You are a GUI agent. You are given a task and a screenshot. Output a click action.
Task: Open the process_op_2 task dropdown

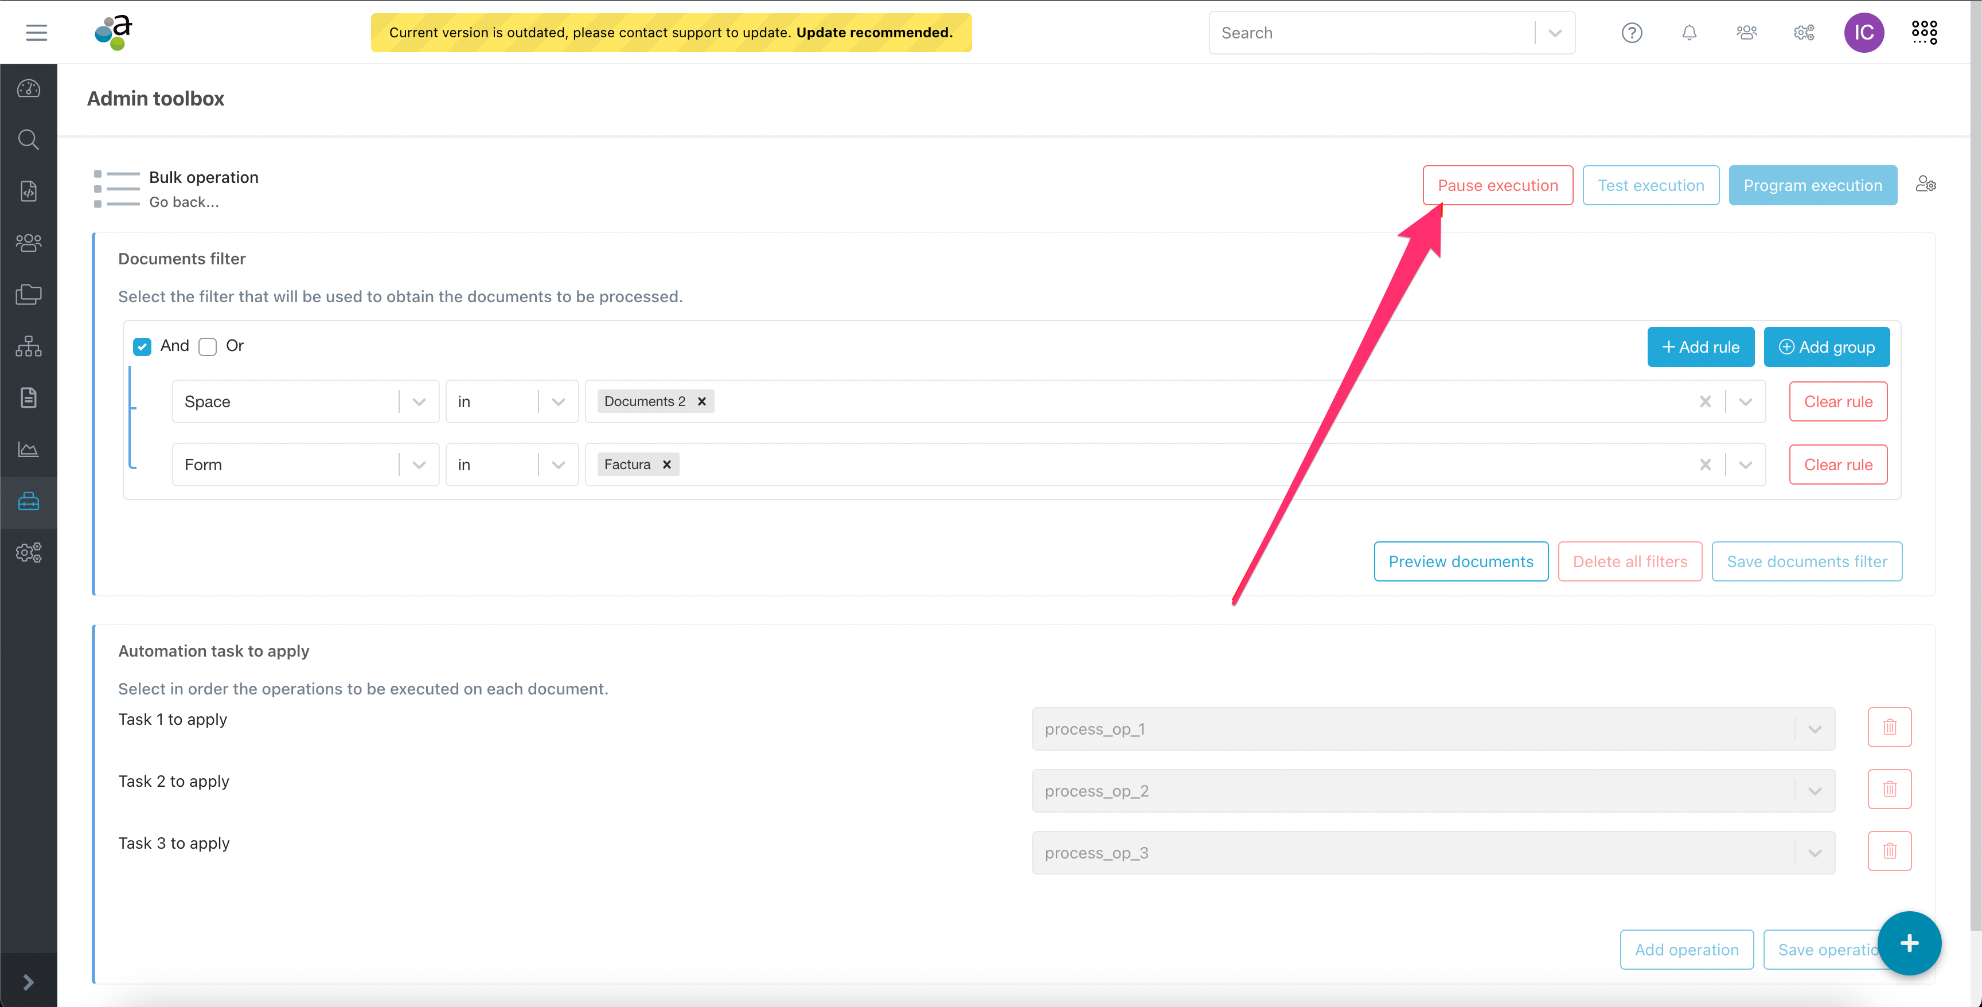[1815, 791]
